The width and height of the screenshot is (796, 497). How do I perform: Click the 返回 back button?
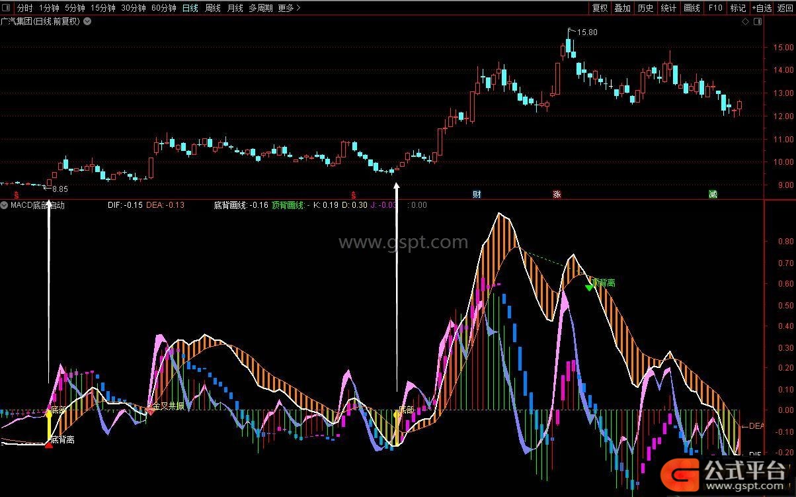point(785,8)
